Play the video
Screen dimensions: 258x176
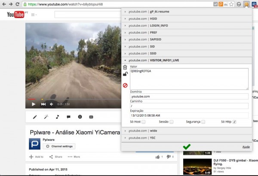tap(34, 104)
